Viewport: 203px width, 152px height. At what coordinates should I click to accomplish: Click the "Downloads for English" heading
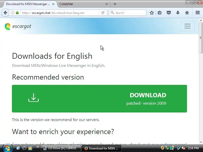click(52, 56)
